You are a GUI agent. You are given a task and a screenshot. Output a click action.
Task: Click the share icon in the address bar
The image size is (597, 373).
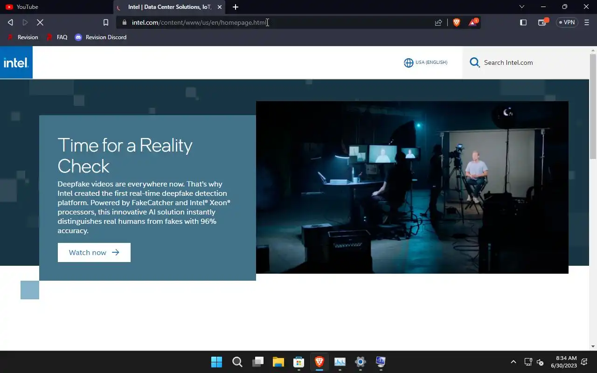438,22
